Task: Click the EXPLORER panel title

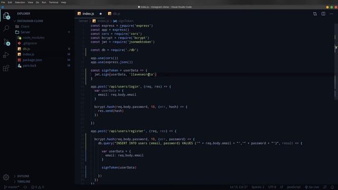Action: 24,14
